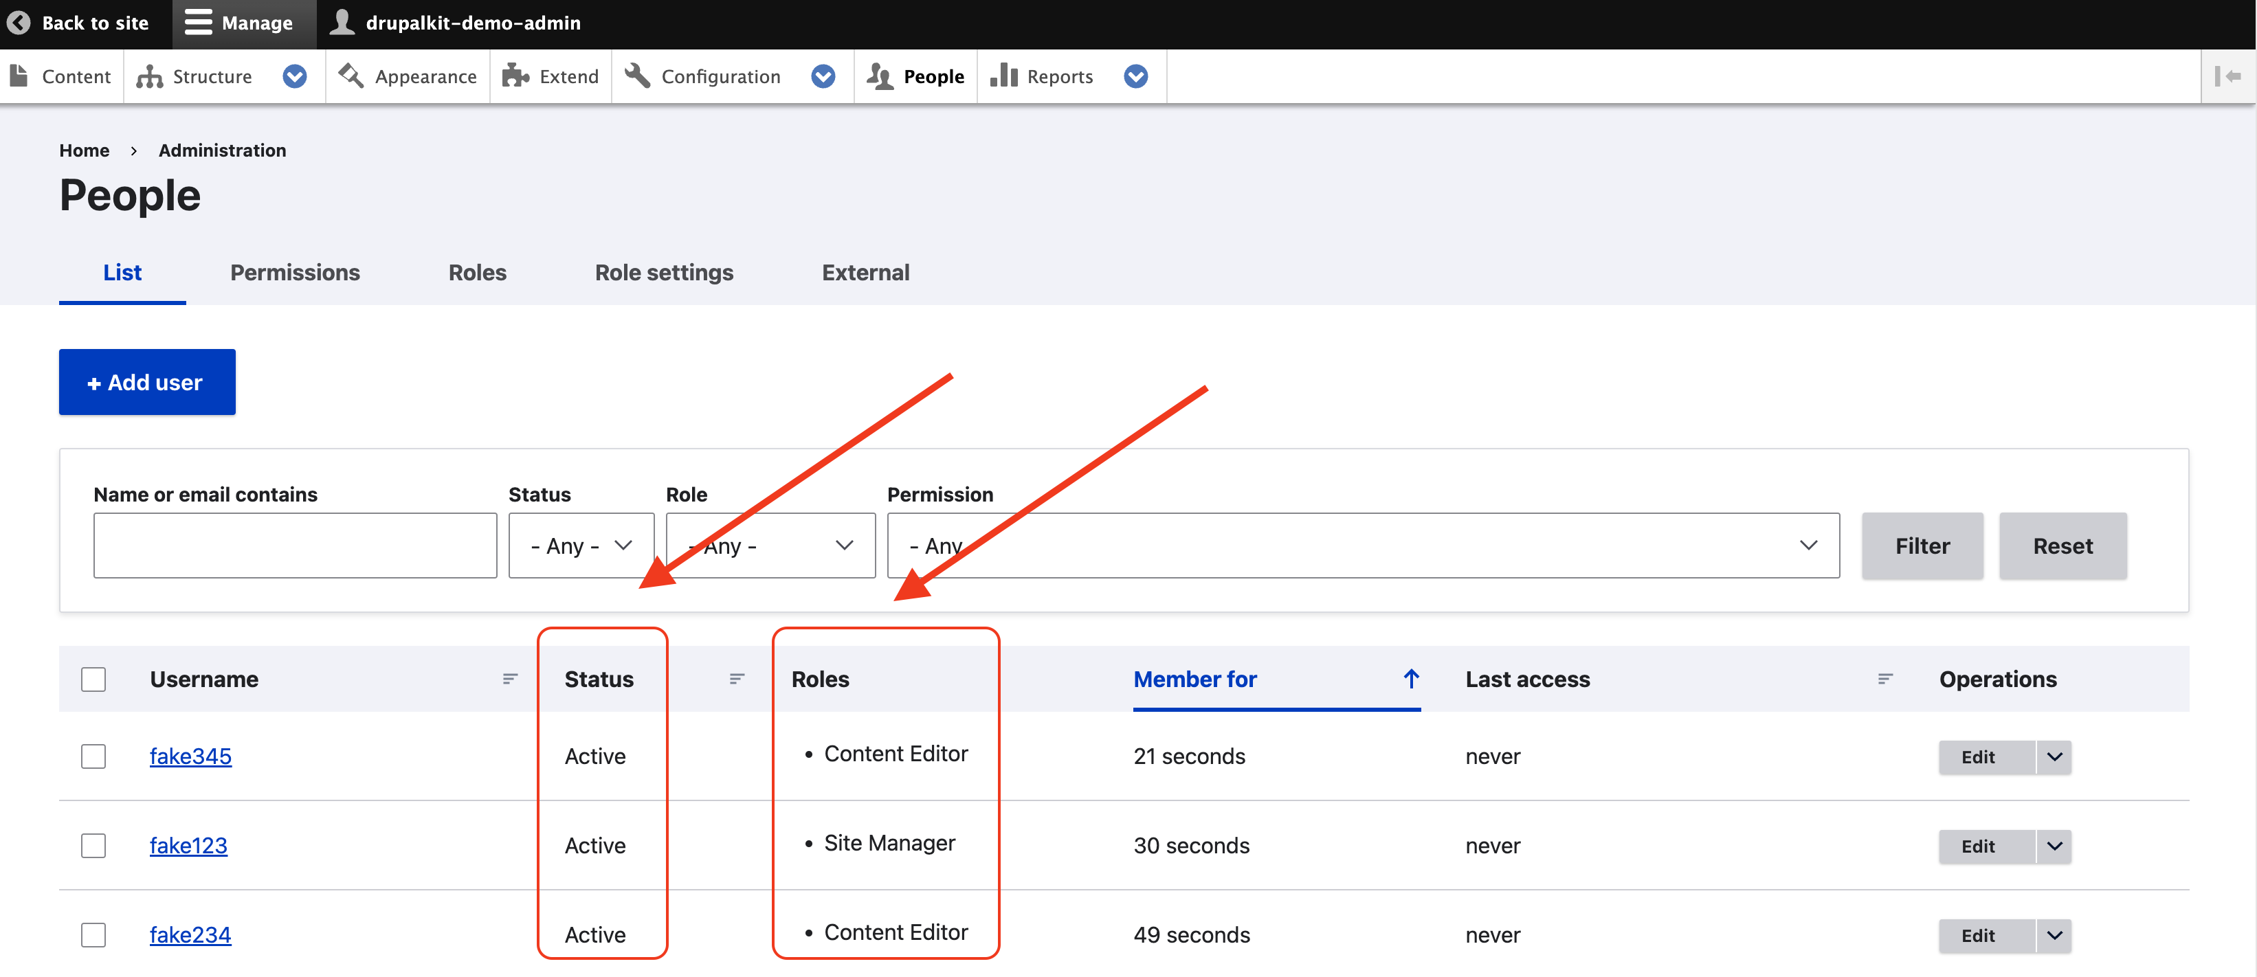
Task: Open Reports via bar chart icon
Action: 1003,76
